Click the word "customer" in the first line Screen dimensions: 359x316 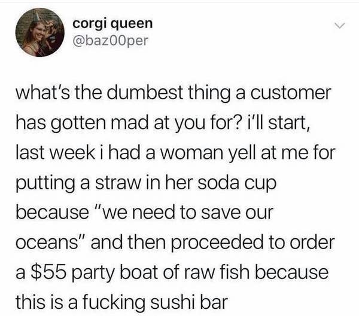[x=291, y=93]
